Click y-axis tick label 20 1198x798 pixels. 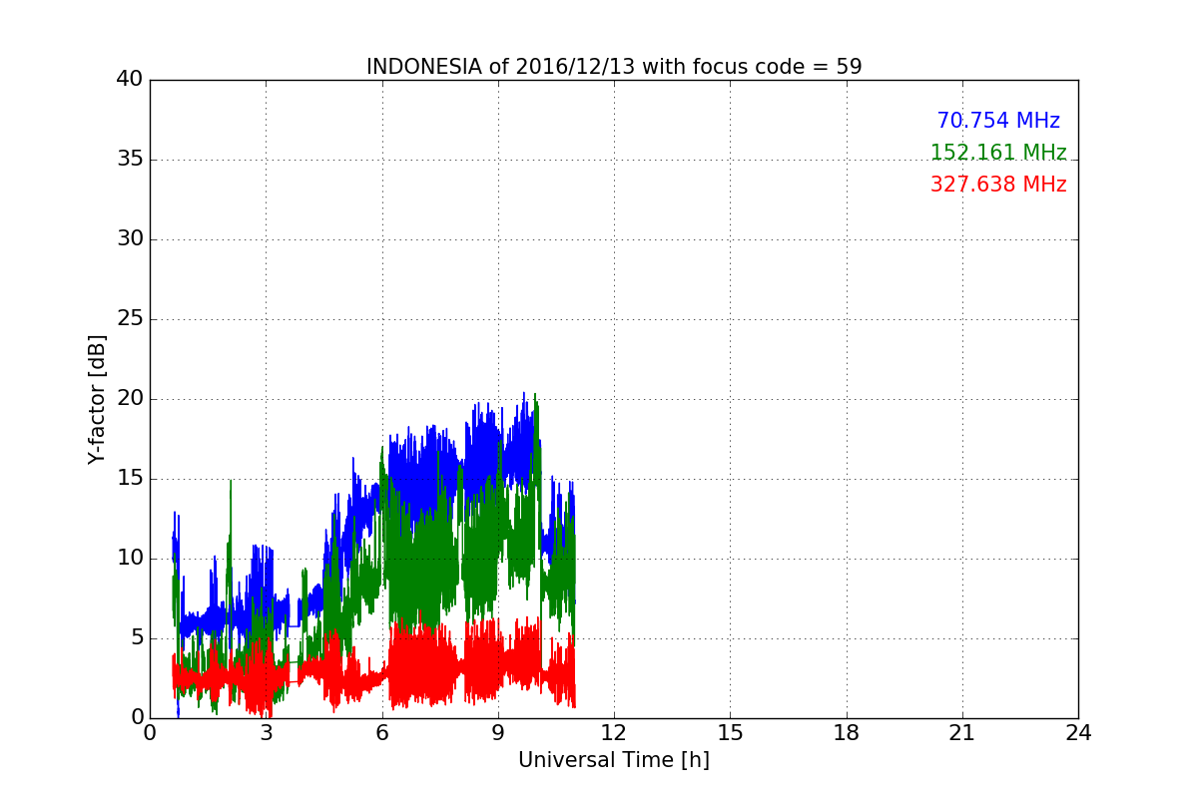(130, 399)
